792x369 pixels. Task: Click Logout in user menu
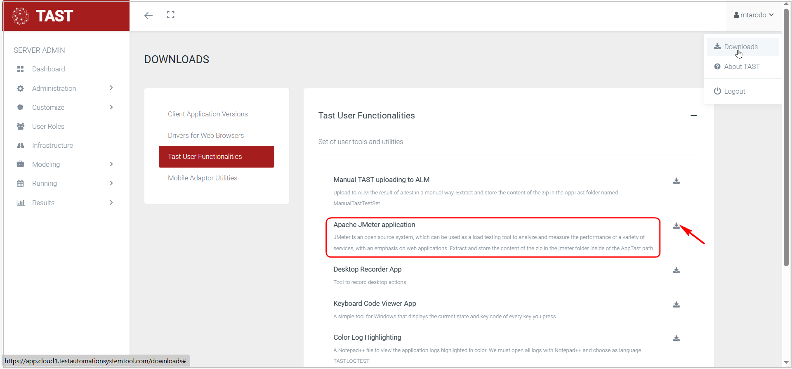[734, 91]
